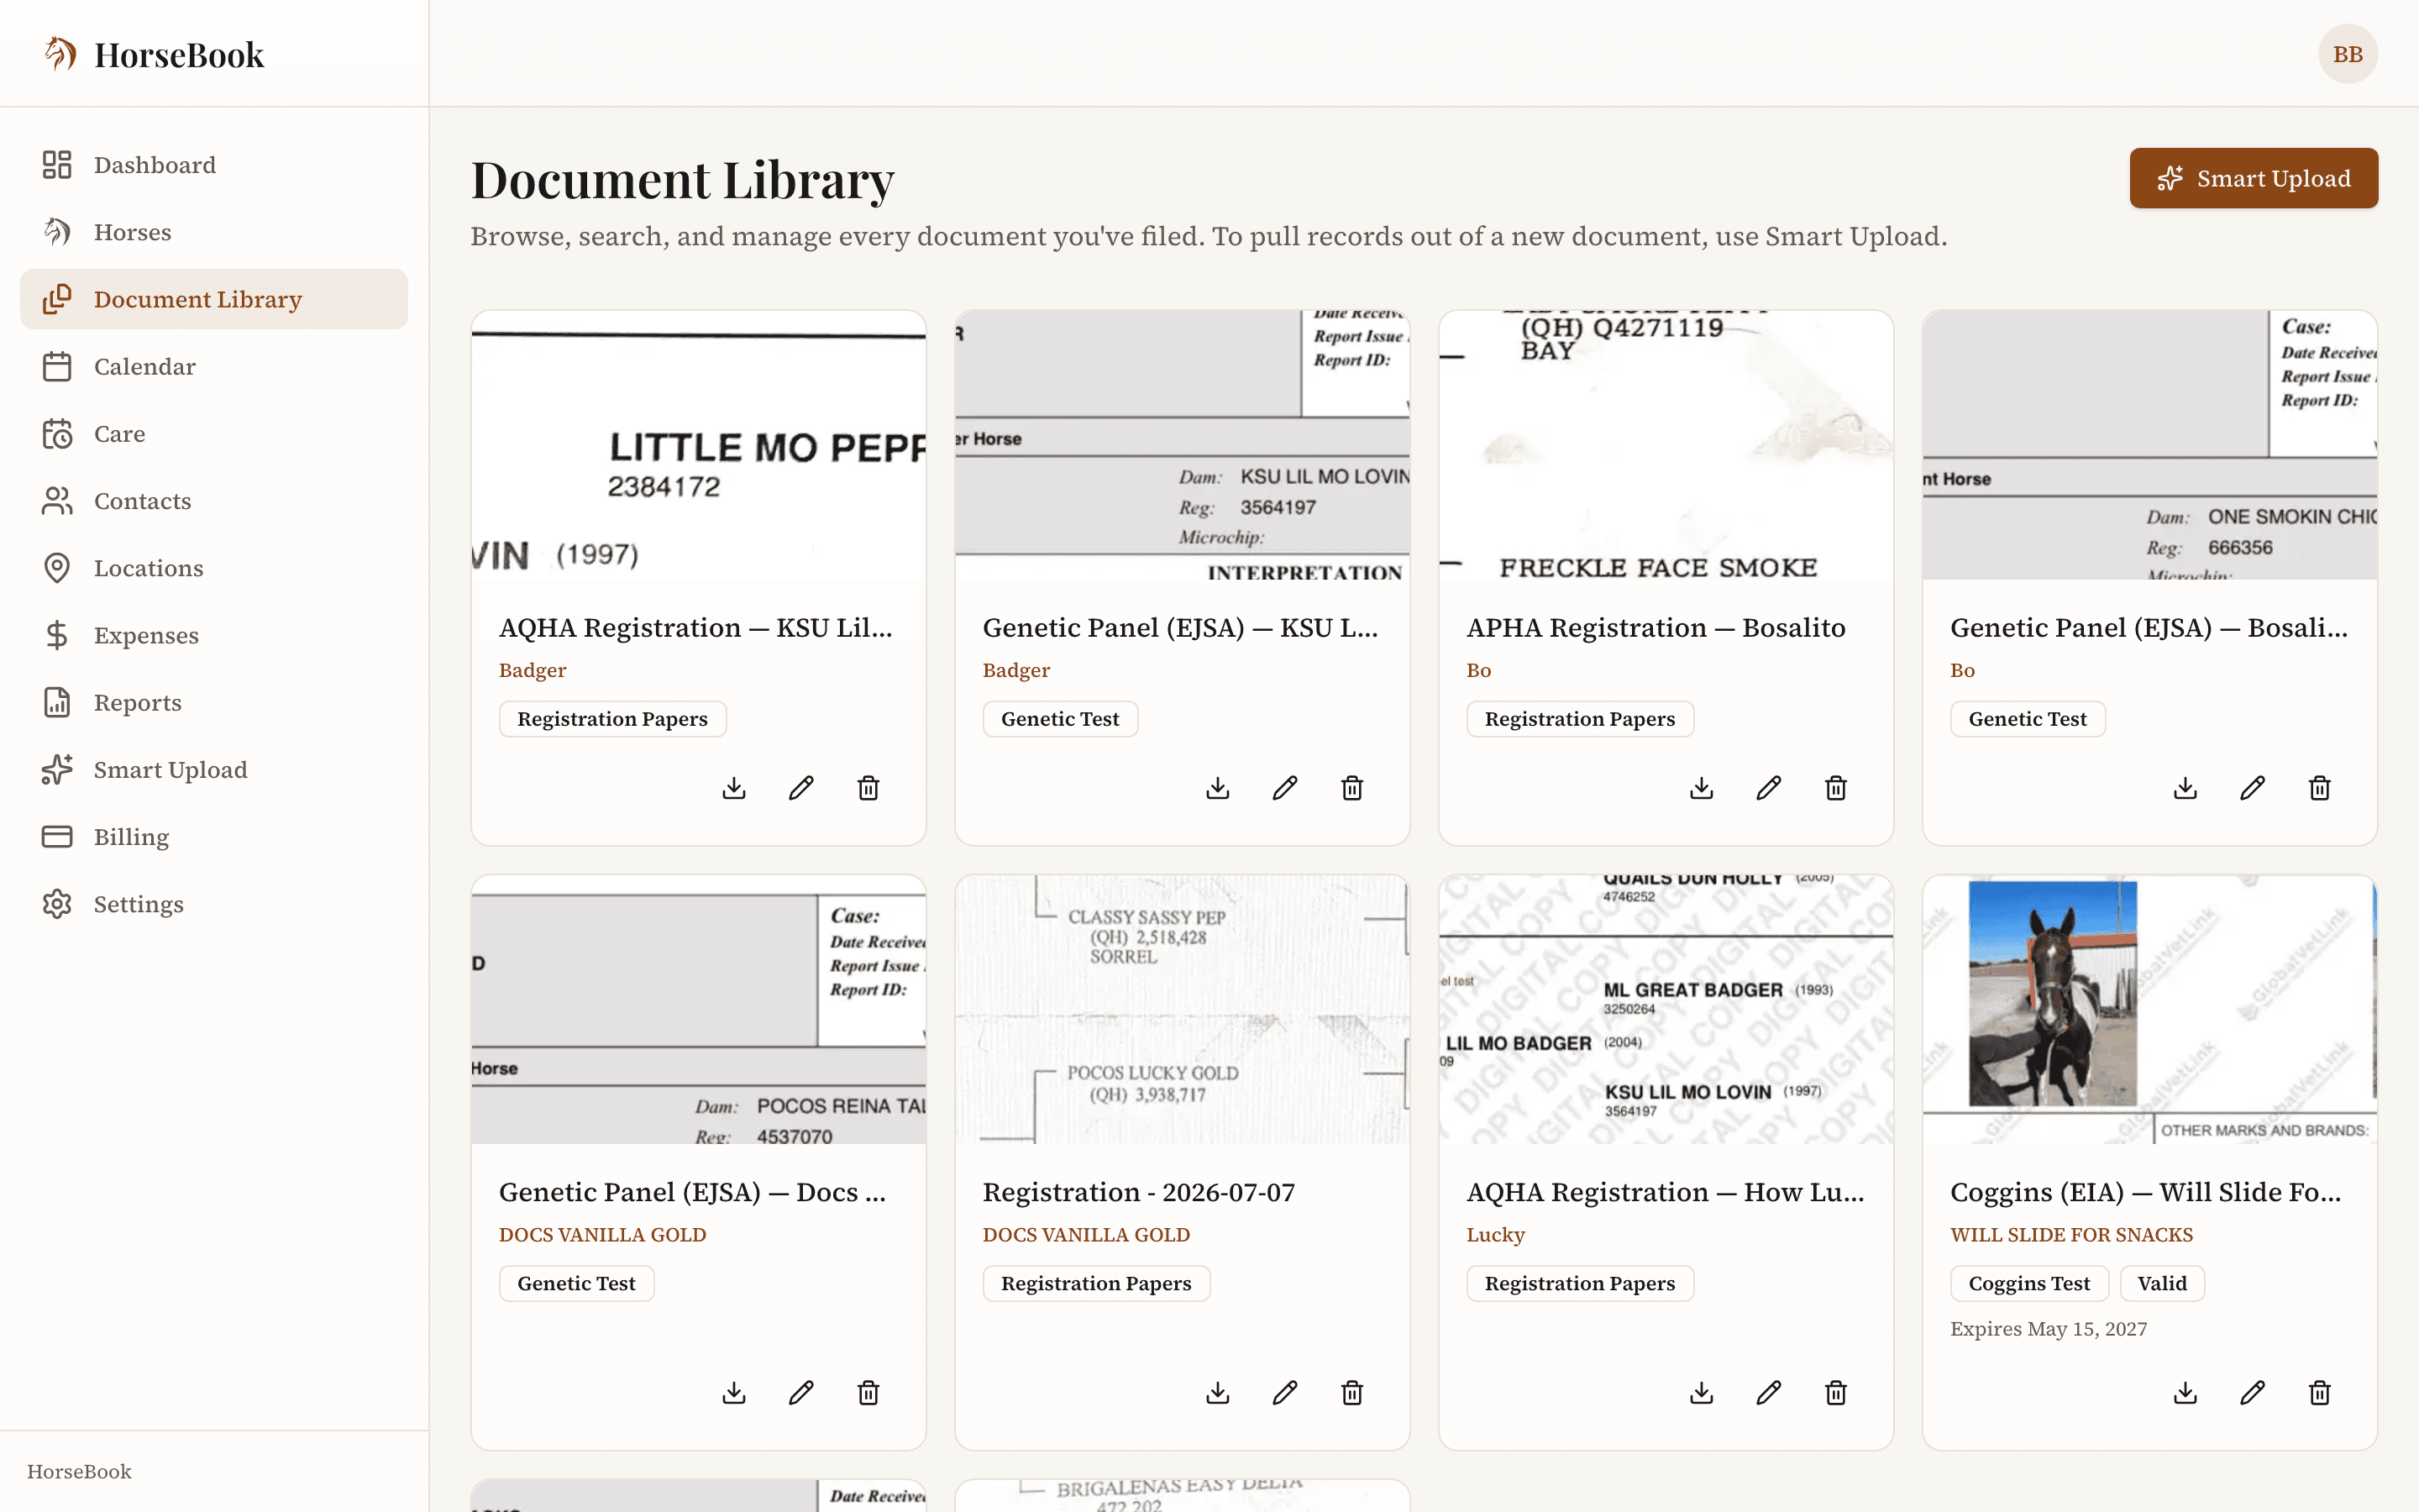Click 'Expires May 15, 2027' text
This screenshot has height=1512, width=2419.
(2048, 1329)
